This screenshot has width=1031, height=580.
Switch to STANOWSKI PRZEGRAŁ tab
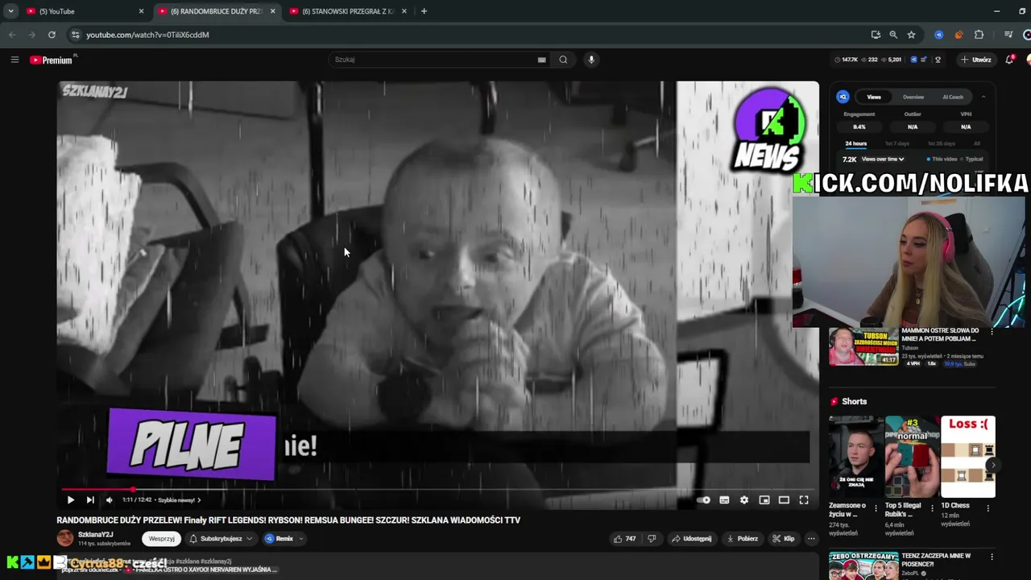347,11
